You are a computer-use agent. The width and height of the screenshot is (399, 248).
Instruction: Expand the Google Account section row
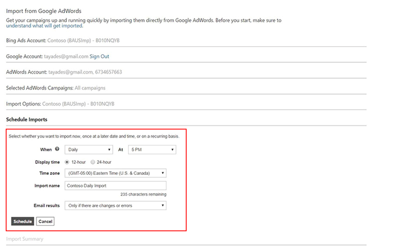(186, 56)
